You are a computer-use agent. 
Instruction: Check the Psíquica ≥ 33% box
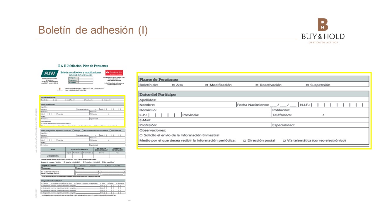[x=110, y=130]
